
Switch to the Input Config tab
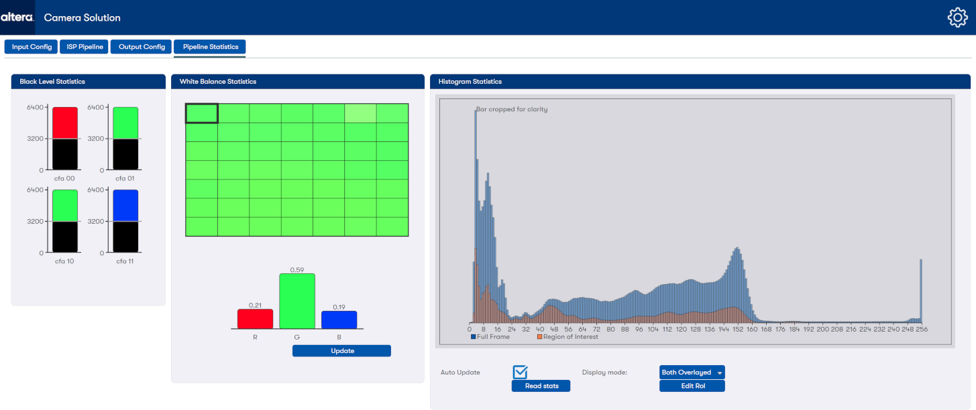click(x=32, y=47)
